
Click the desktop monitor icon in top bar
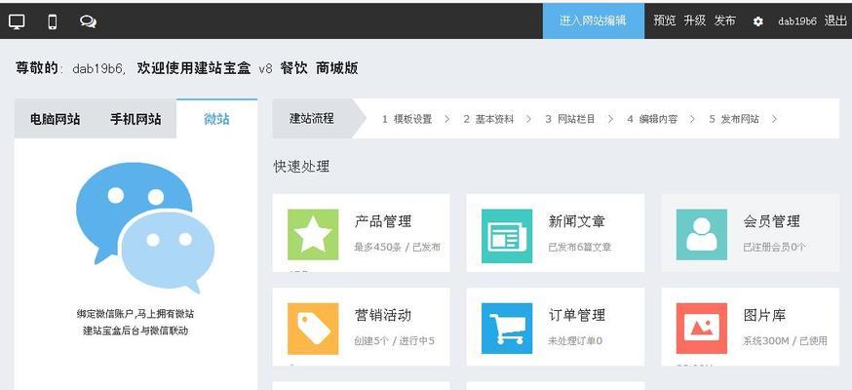pyautogui.click(x=17, y=21)
